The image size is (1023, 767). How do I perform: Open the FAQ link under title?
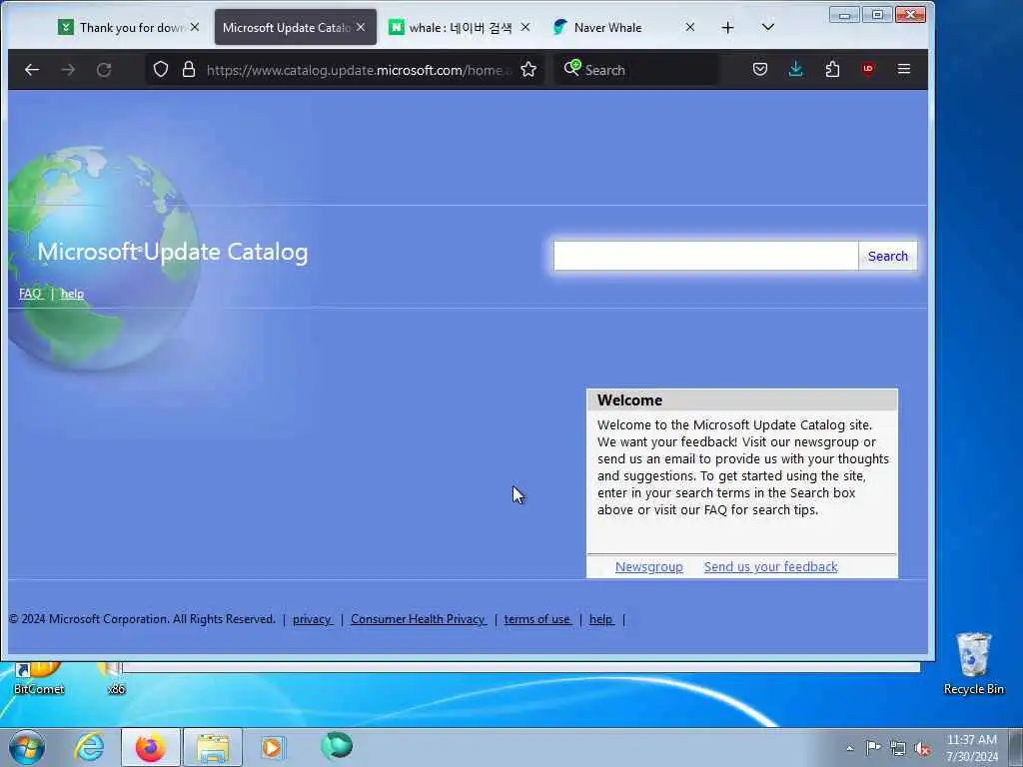pyautogui.click(x=30, y=294)
